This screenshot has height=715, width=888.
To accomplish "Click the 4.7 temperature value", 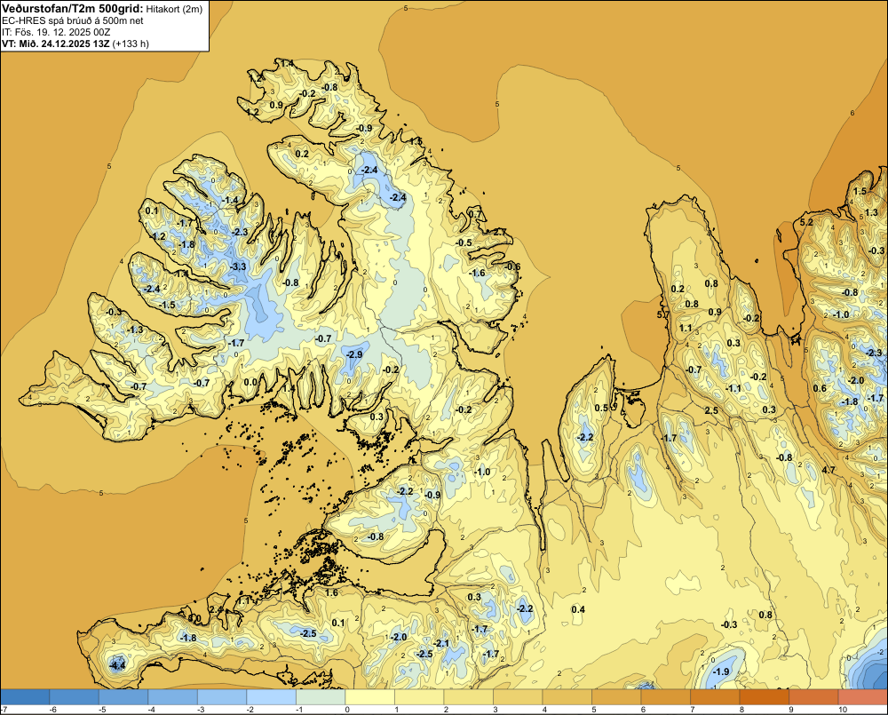I will pyautogui.click(x=829, y=470).
